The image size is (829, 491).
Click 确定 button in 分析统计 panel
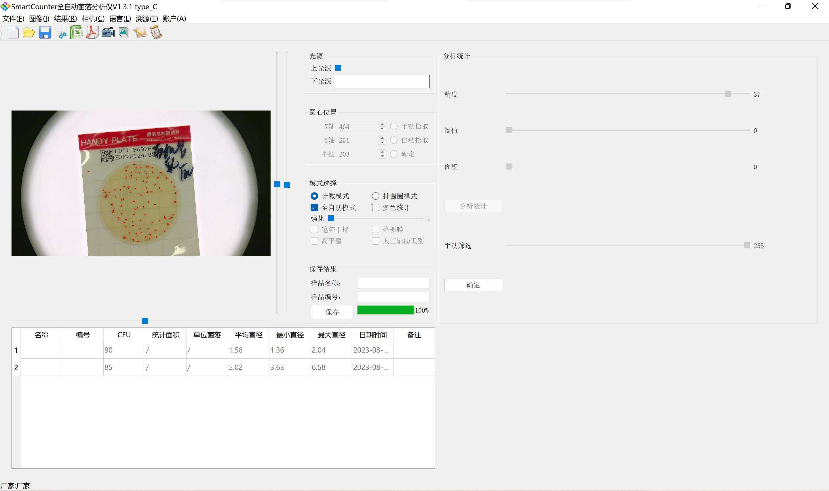click(473, 285)
